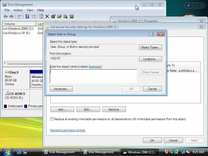The height and width of the screenshot is (156, 208).
Task: Click the Advanced button in Select User dialog
Action: tap(61, 89)
